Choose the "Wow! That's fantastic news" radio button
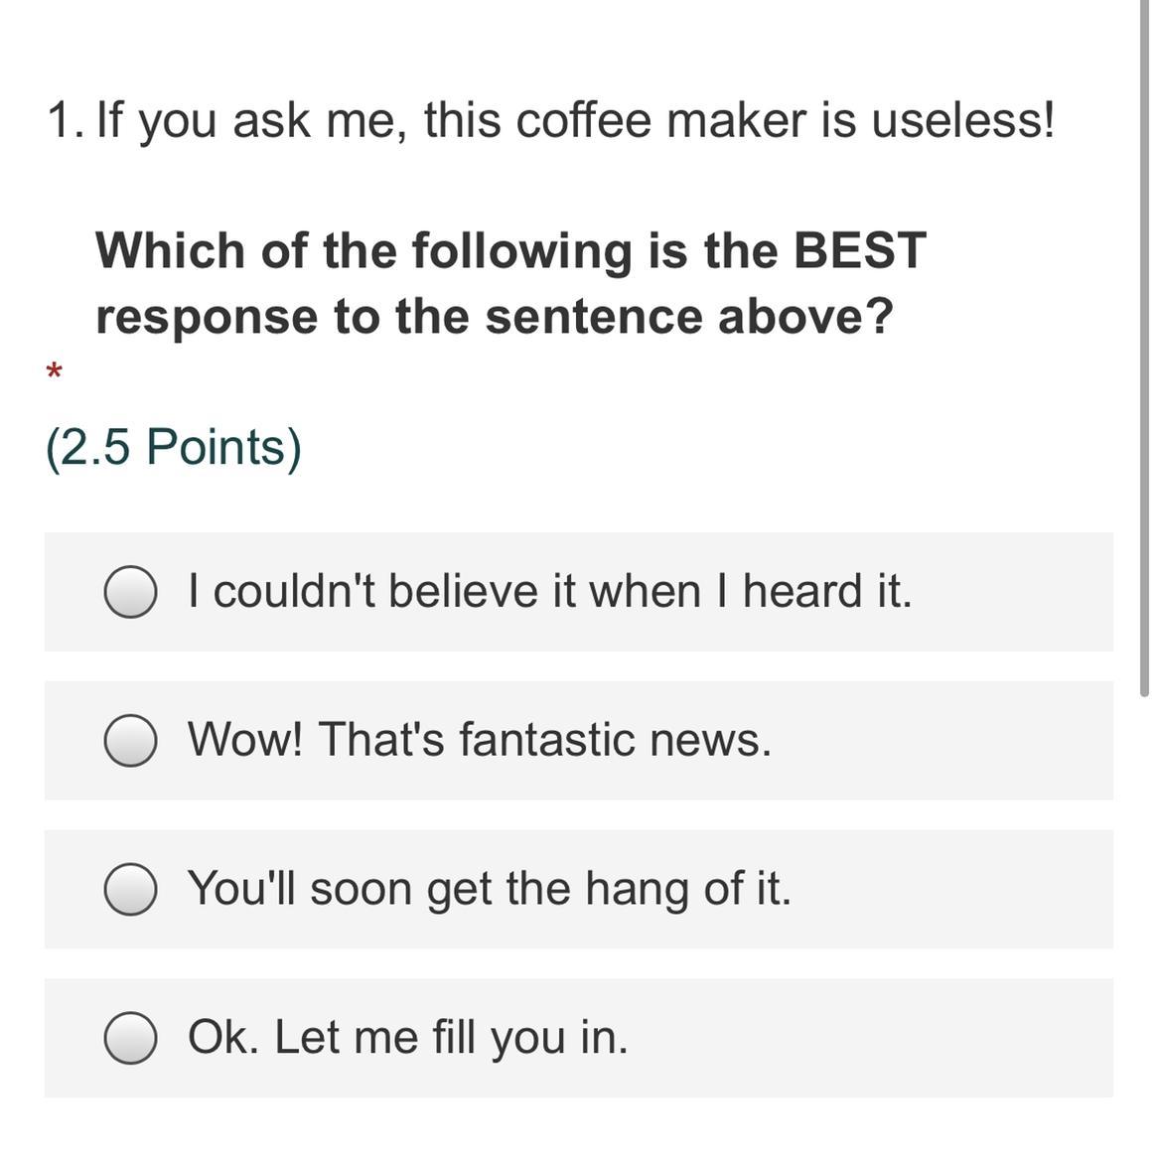 click(130, 740)
